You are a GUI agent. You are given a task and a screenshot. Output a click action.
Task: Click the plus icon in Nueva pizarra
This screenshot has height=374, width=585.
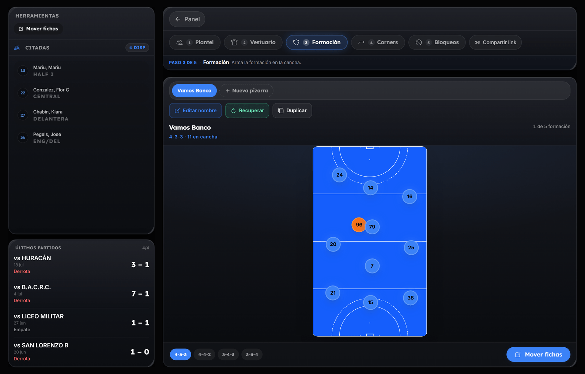coord(227,91)
